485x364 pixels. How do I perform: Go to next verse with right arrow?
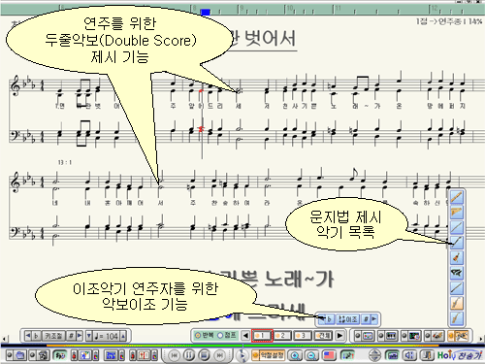[339, 336]
